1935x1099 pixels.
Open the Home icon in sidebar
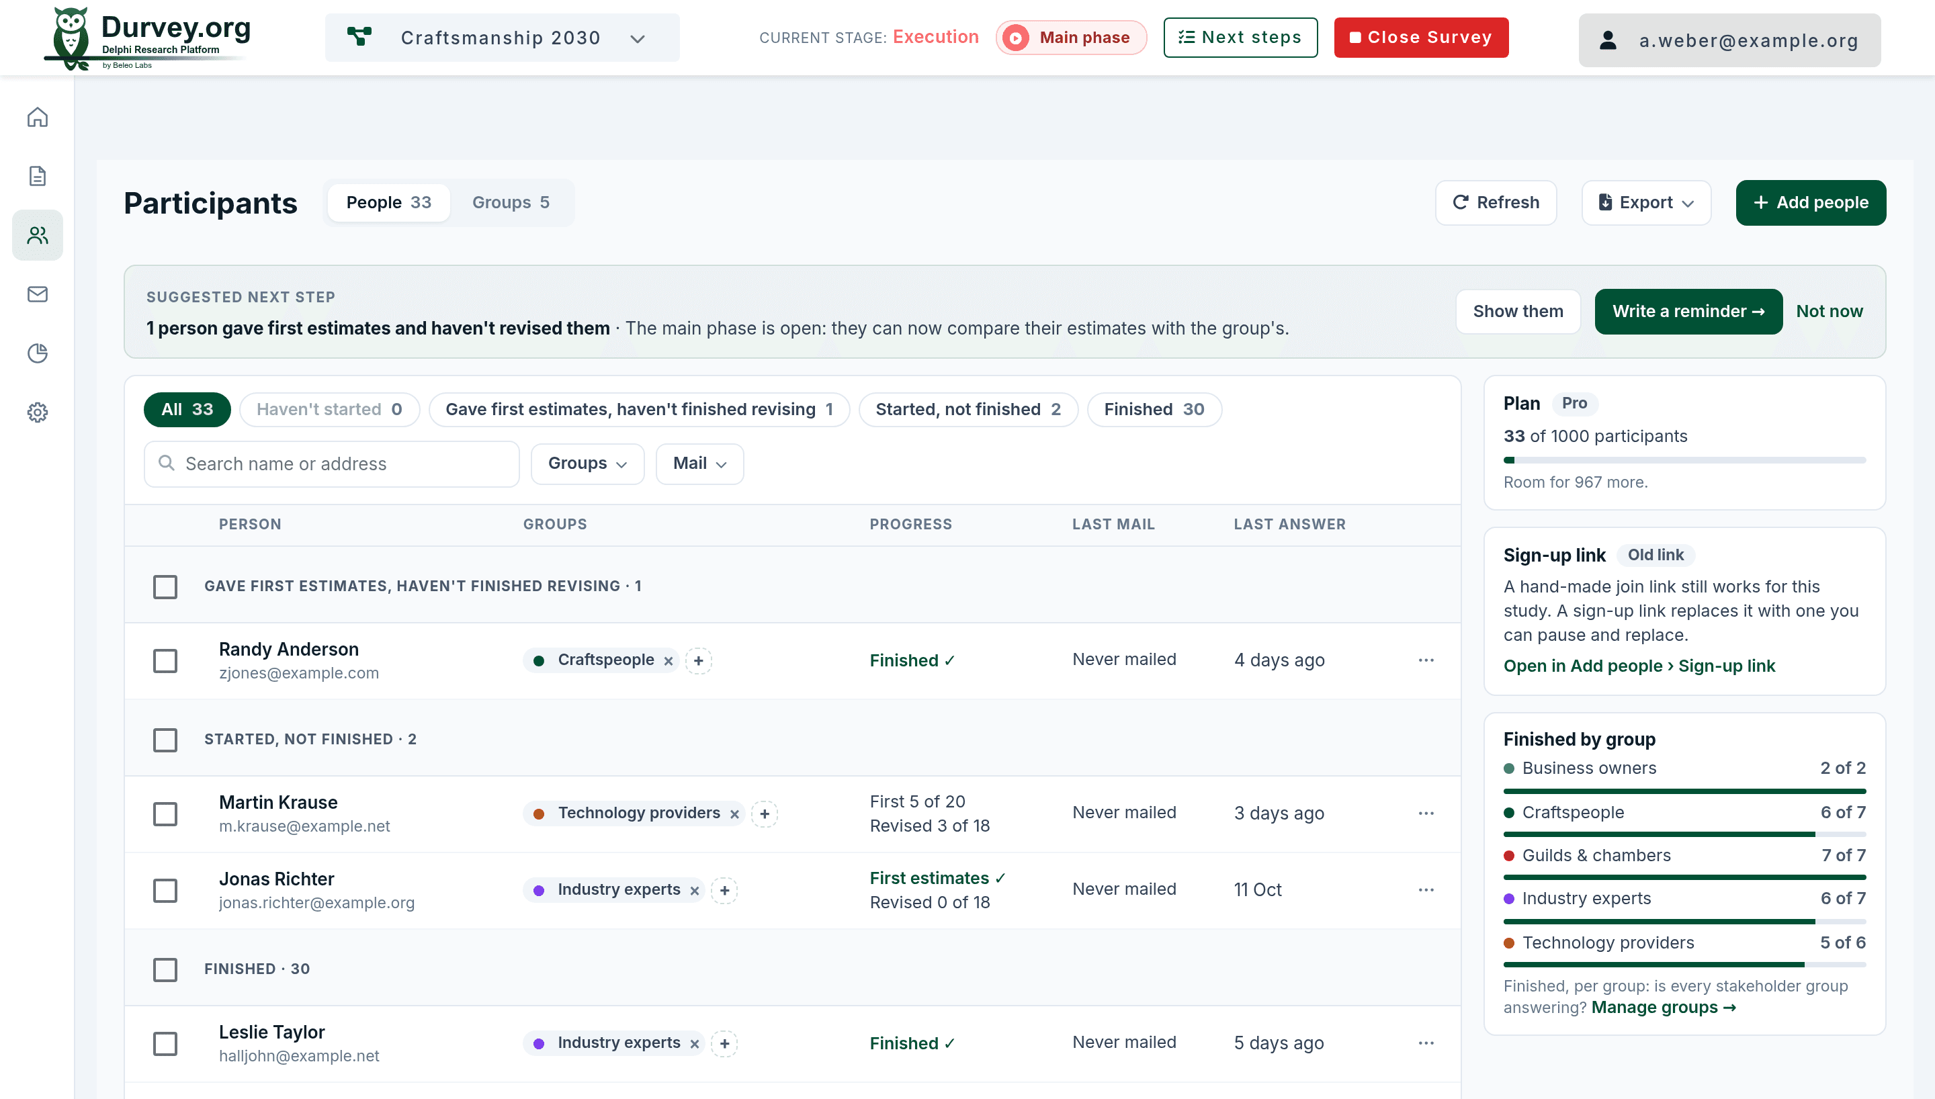point(37,118)
